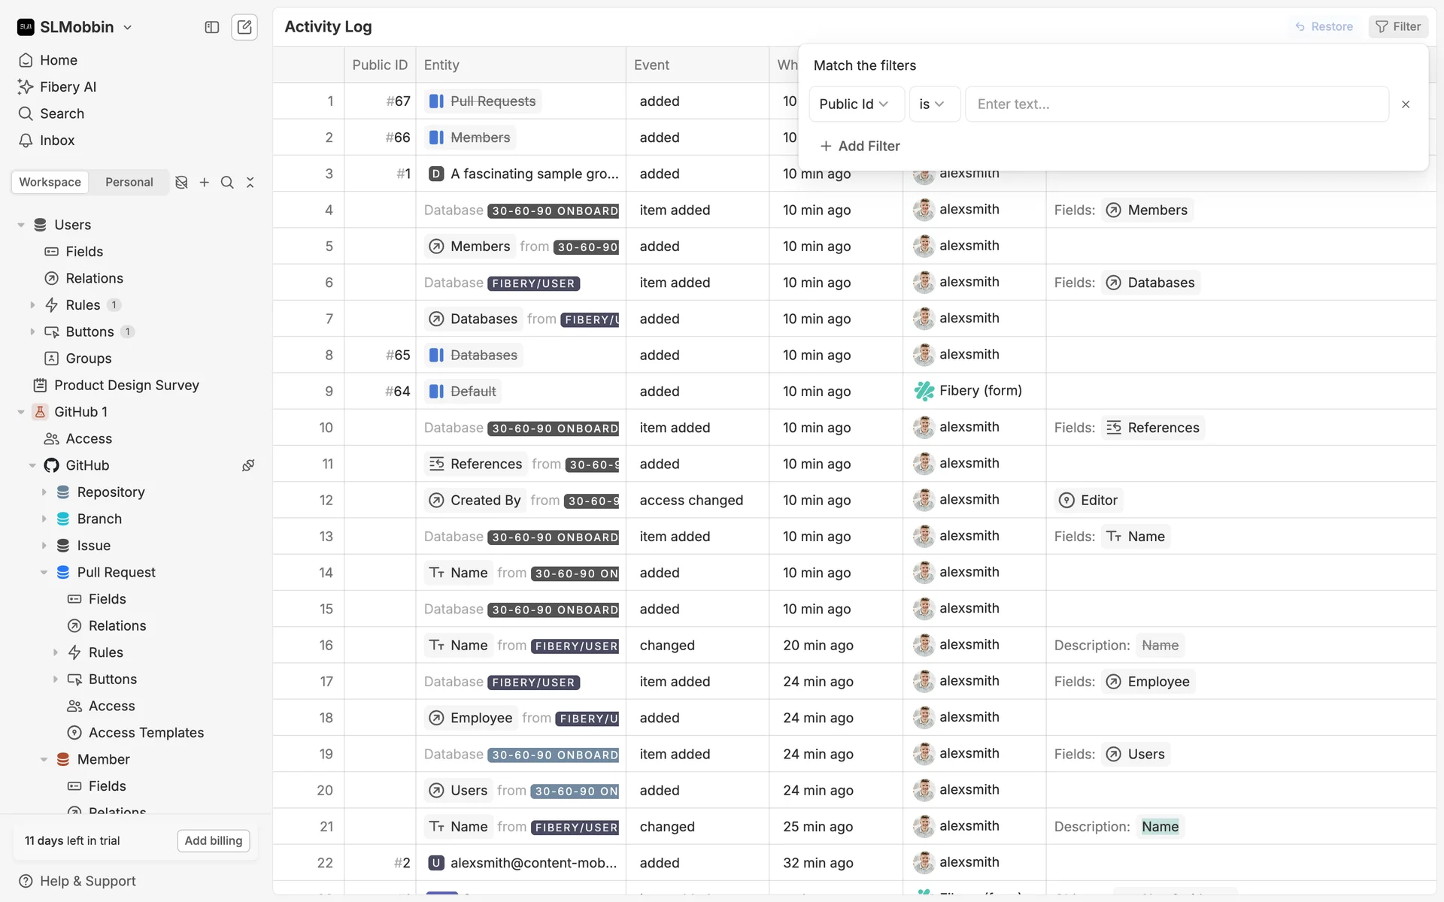Expand the Repository database node

44,492
